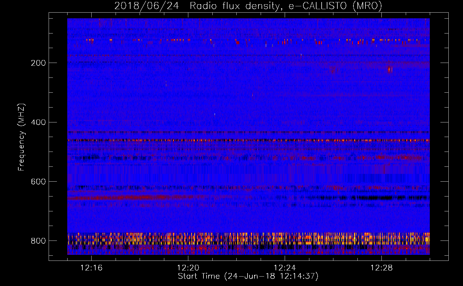Screen dimensions: 463x286
Task: Click the 'Start Time (24-Jun-18 12:14:37)' label
Action: 248,276
